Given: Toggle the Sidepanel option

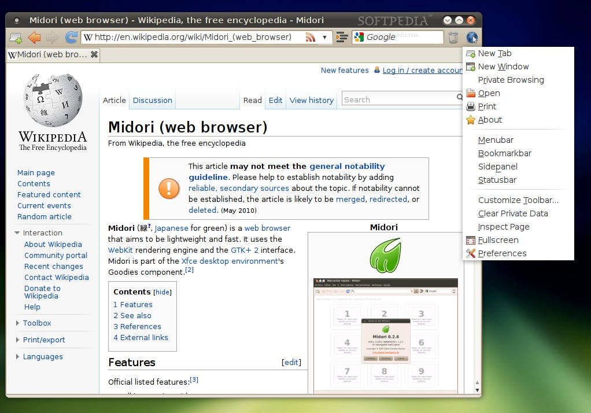Looking at the screenshot, I should point(518,167).
